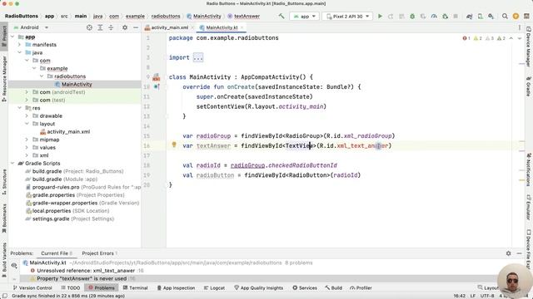Click the Stop square icon in toolbar
This screenshot has height=299, width=533.
[456, 17]
